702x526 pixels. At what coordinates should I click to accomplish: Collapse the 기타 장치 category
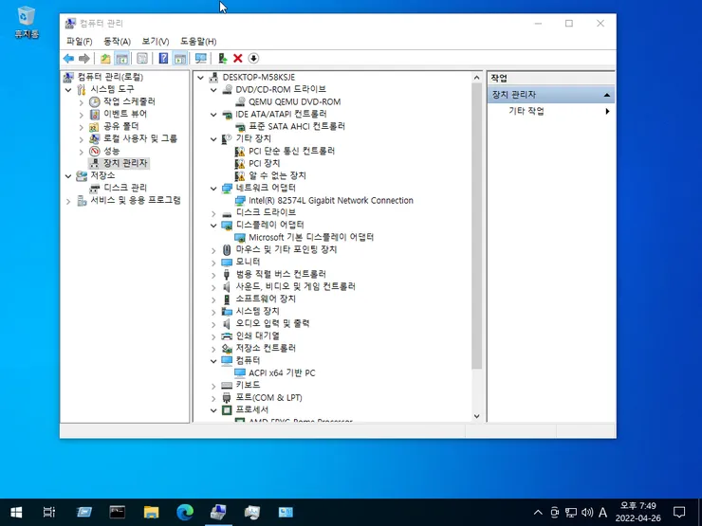click(x=213, y=139)
